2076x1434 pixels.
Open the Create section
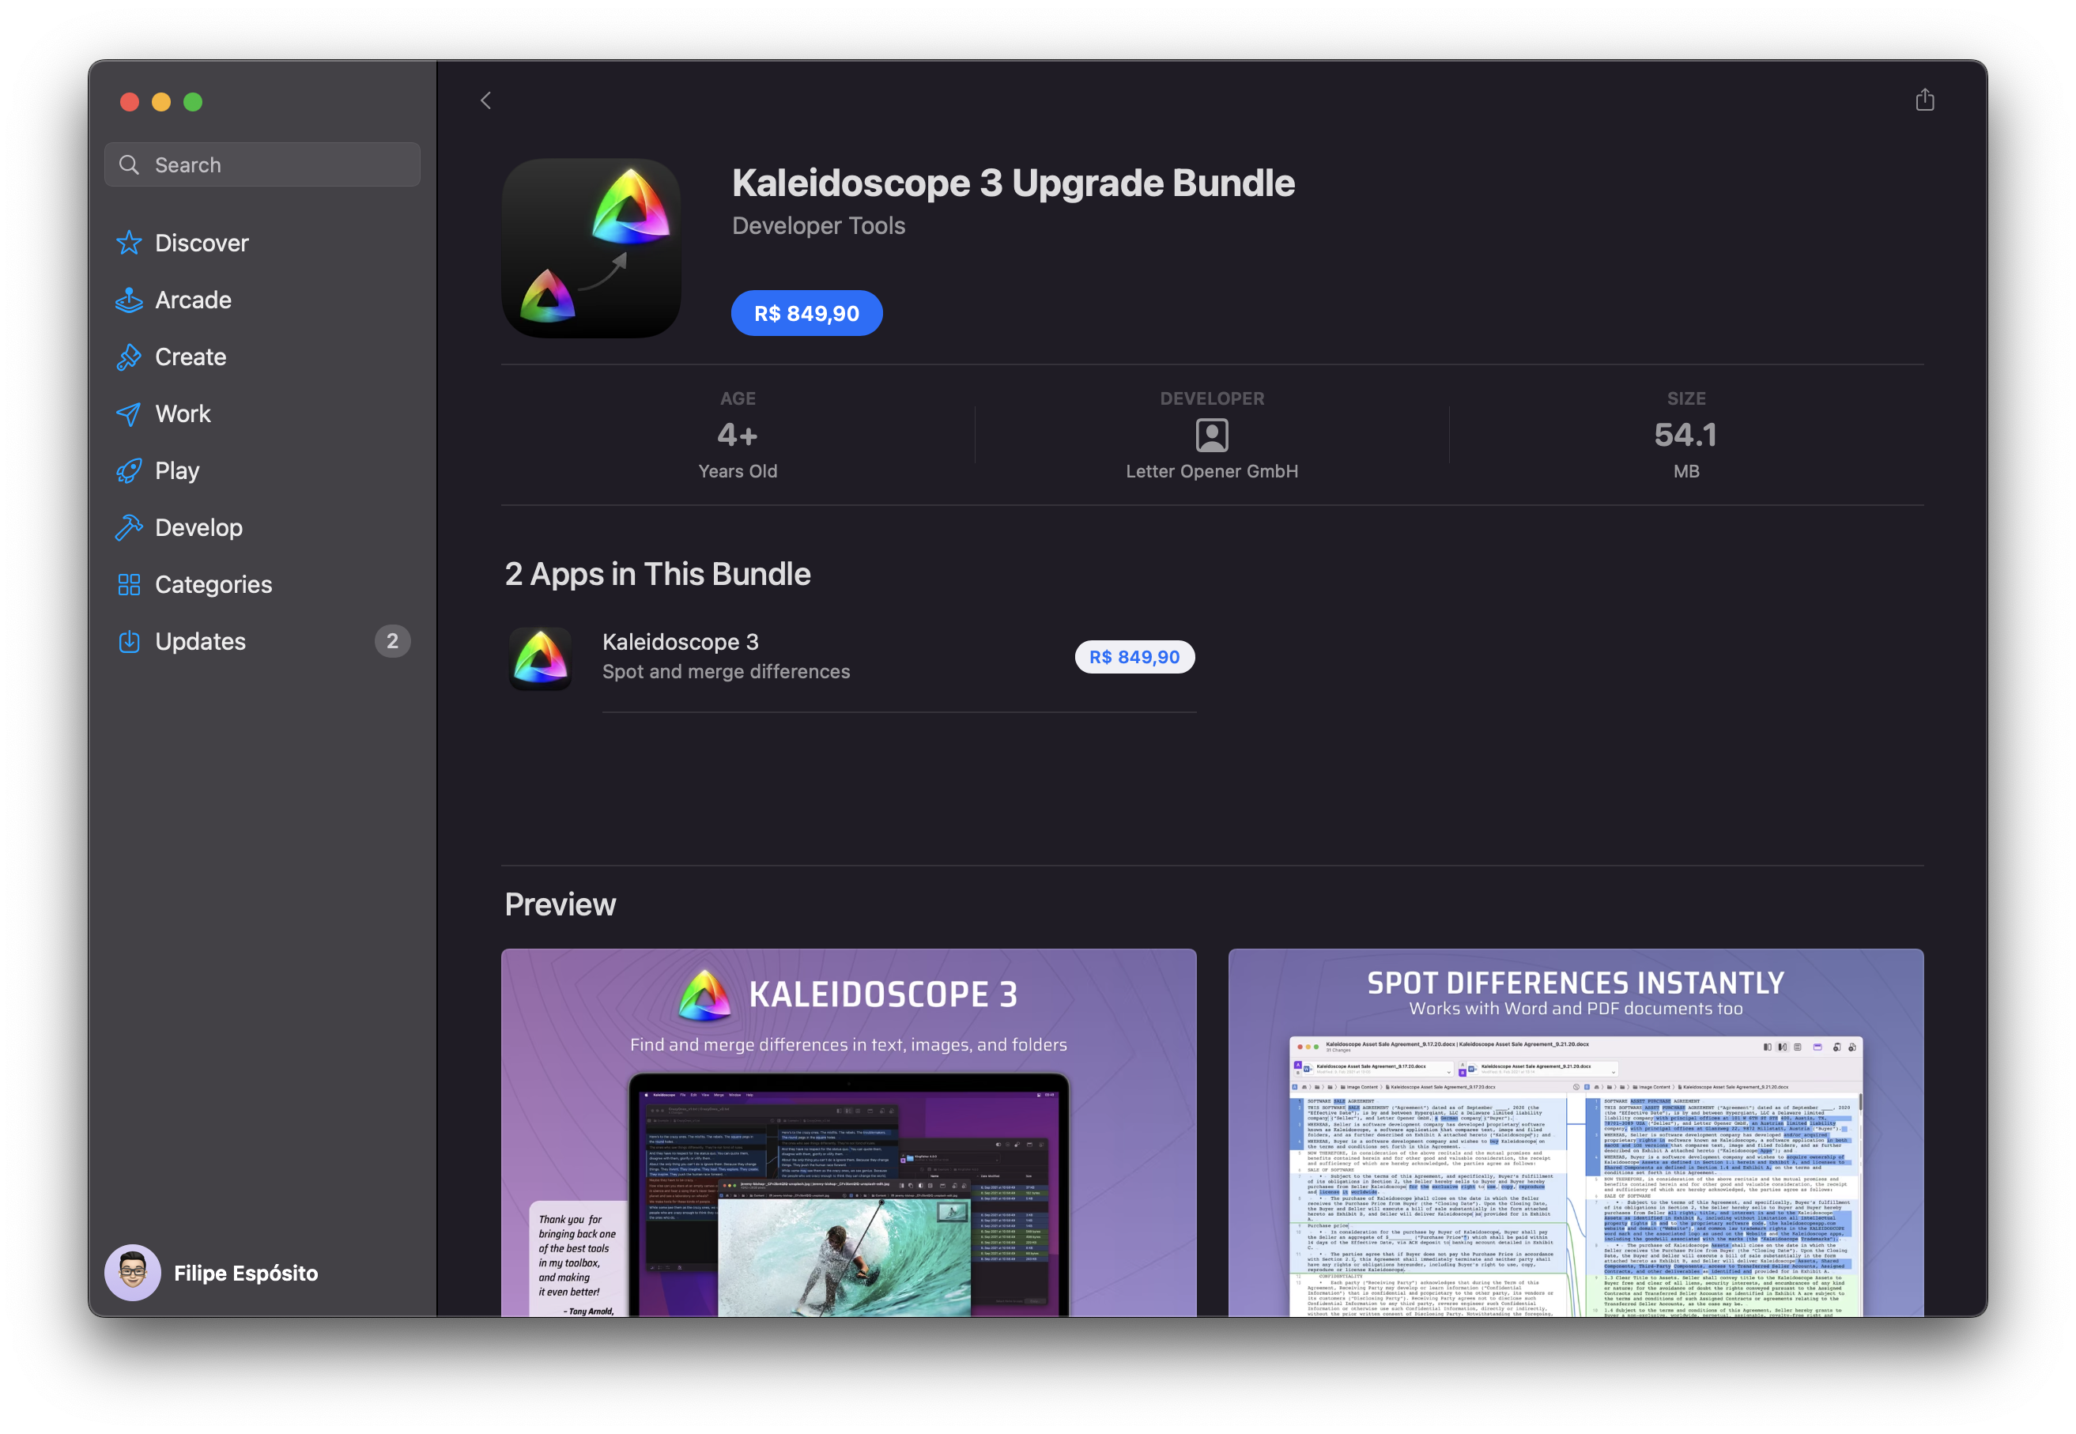pyautogui.click(x=191, y=356)
